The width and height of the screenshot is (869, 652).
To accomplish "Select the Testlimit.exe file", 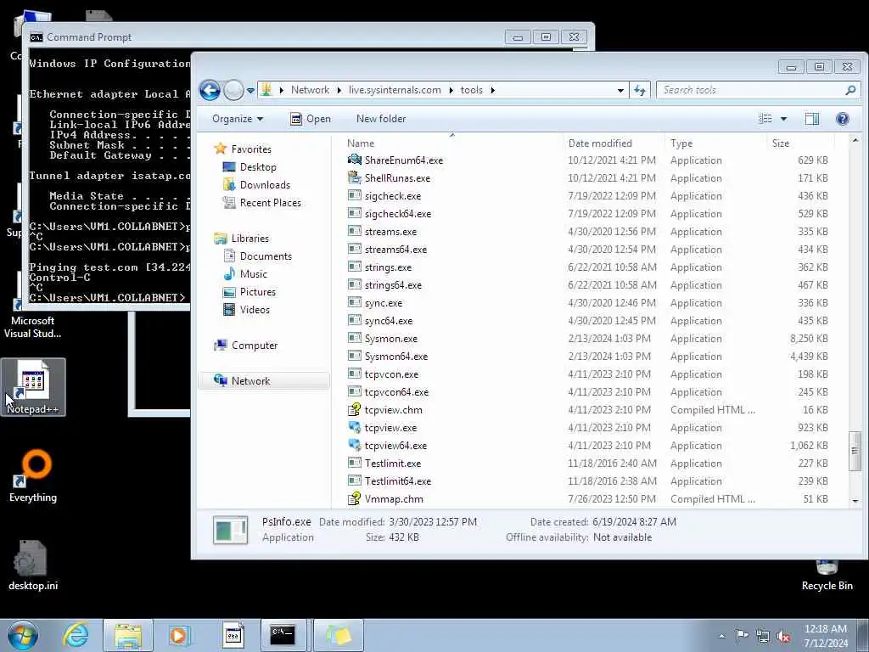I will 392,464.
